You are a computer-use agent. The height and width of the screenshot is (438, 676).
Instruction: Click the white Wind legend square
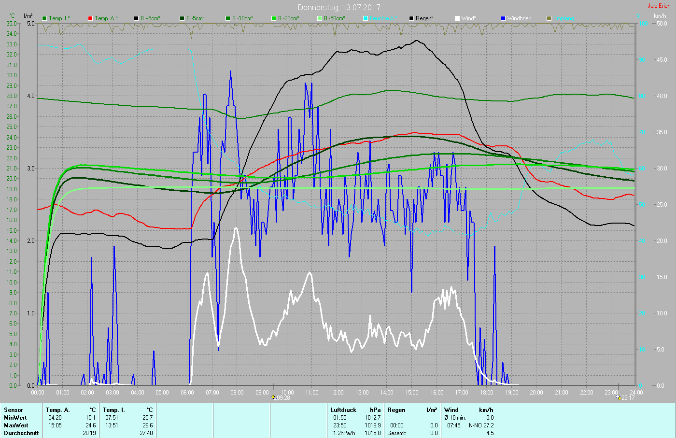click(x=457, y=18)
